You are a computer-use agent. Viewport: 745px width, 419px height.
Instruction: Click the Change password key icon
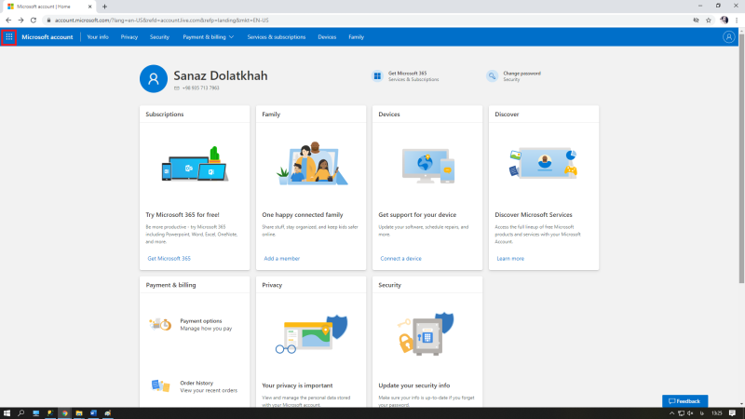[x=492, y=76]
